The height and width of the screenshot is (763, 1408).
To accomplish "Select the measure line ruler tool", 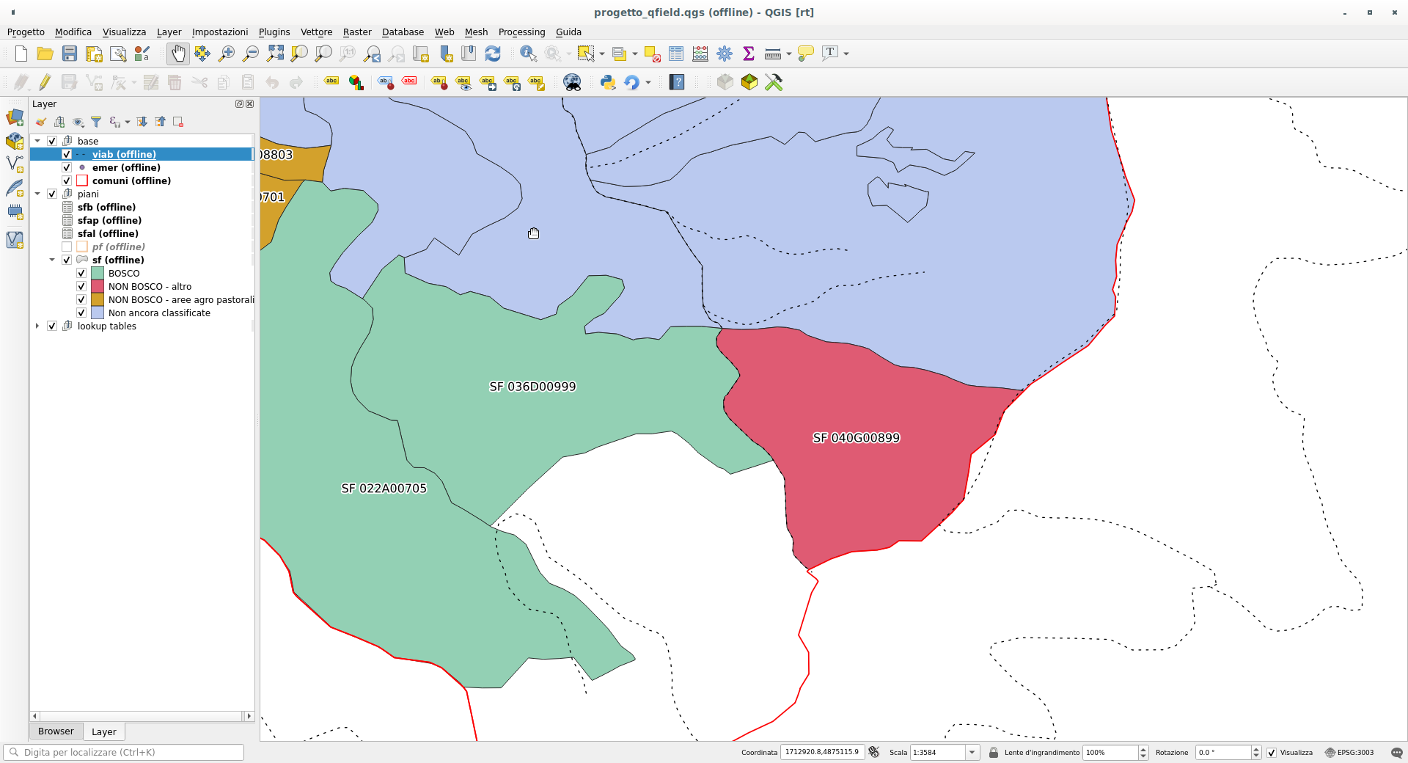I will pyautogui.click(x=772, y=54).
